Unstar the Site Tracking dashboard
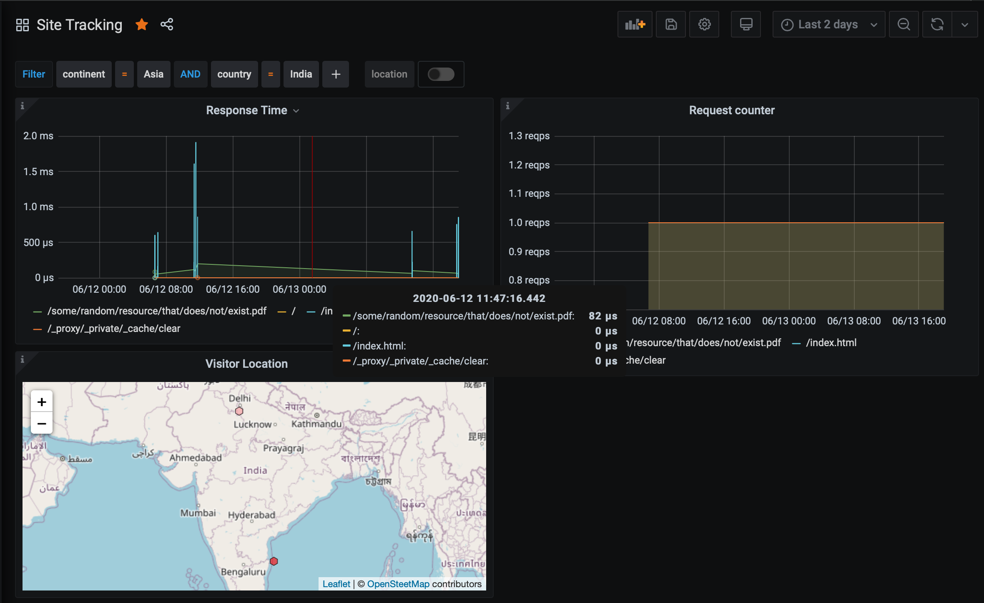 click(x=142, y=25)
